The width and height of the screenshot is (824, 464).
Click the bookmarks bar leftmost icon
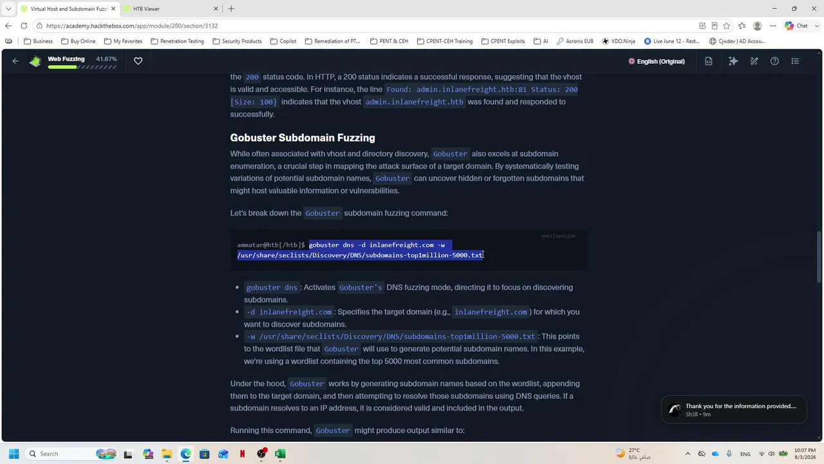pos(8,41)
